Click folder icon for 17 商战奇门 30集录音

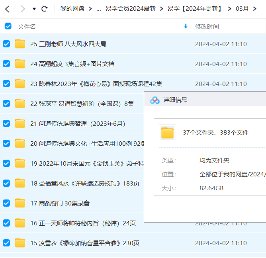[20, 203]
